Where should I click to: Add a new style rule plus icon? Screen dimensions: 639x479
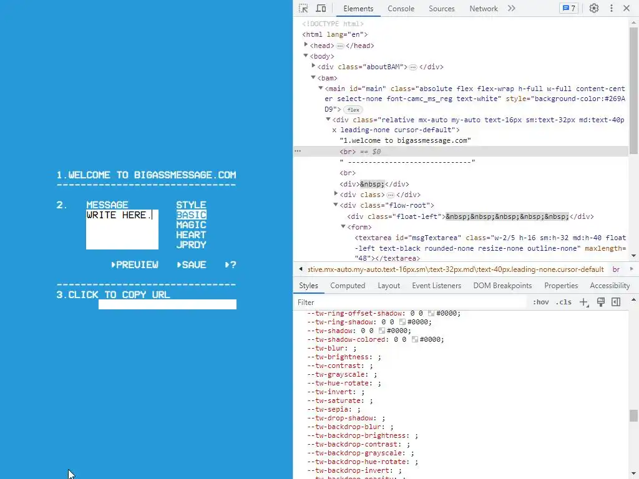point(584,302)
